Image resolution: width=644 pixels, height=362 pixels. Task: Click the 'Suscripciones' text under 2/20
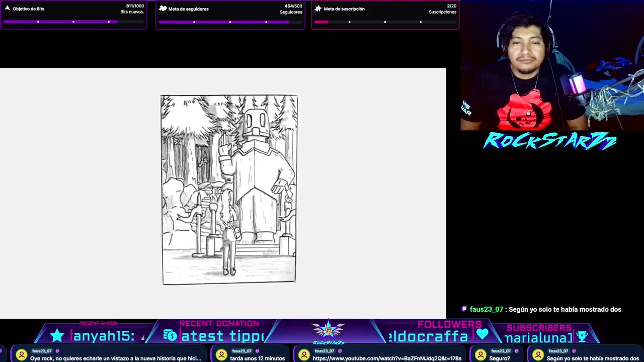pyautogui.click(x=443, y=12)
